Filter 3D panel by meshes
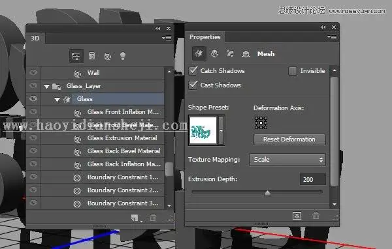The height and width of the screenshot is (249, 392). (x=91, y=56)
